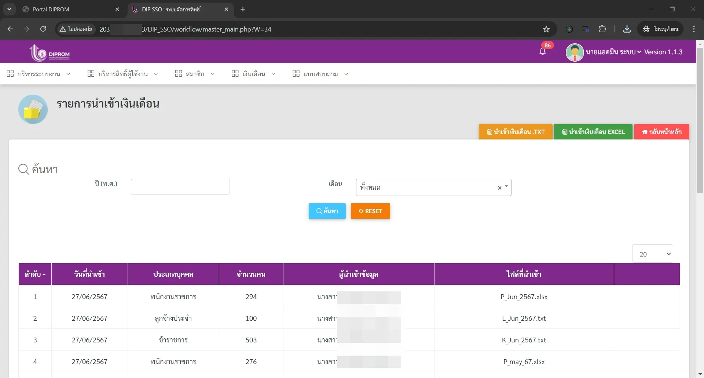Open สมาชิก menu
Image resolution: width=704 pixels, height=378 pixels.
click(x=195, y=74)
